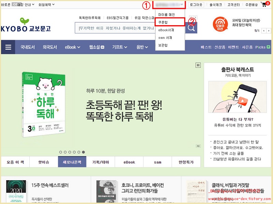Open the 주문배송 link

pos(252,5)
